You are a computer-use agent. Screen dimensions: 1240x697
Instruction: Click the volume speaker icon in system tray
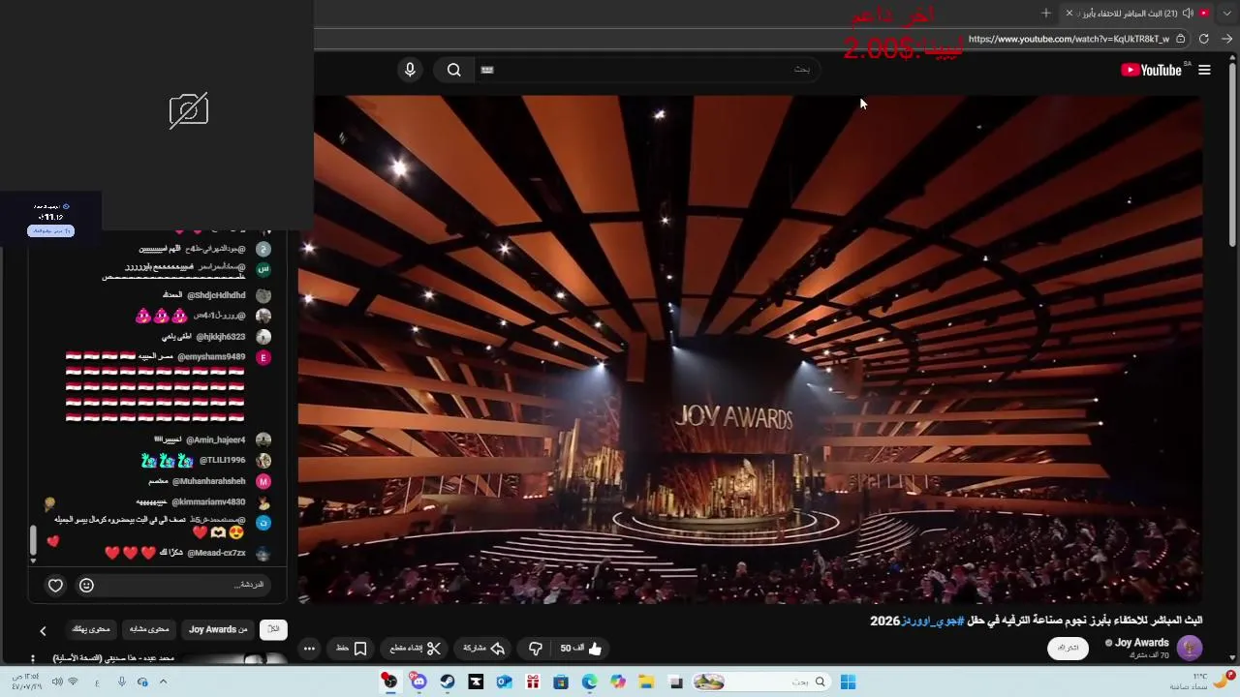[57, 682]
